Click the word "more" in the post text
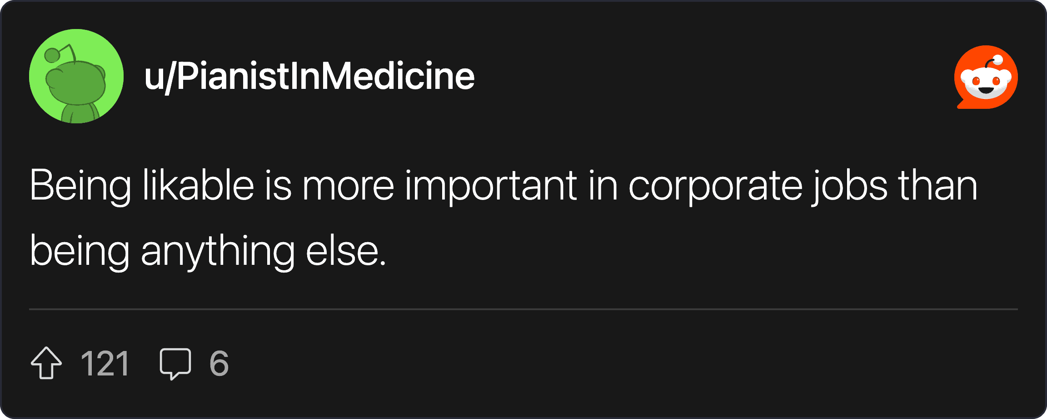The height and width of the screenshot is (419, 1047). click(x=348, y=185)
